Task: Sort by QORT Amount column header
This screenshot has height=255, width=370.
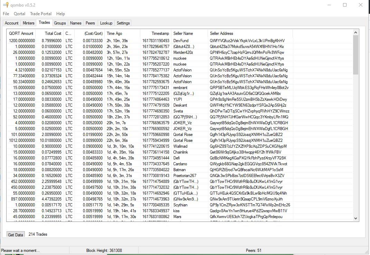Action: pyautogui.click(x=22, y=33)
